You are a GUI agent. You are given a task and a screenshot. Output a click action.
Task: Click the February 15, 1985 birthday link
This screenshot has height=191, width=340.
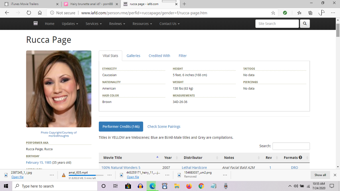(x=39, y=162)
